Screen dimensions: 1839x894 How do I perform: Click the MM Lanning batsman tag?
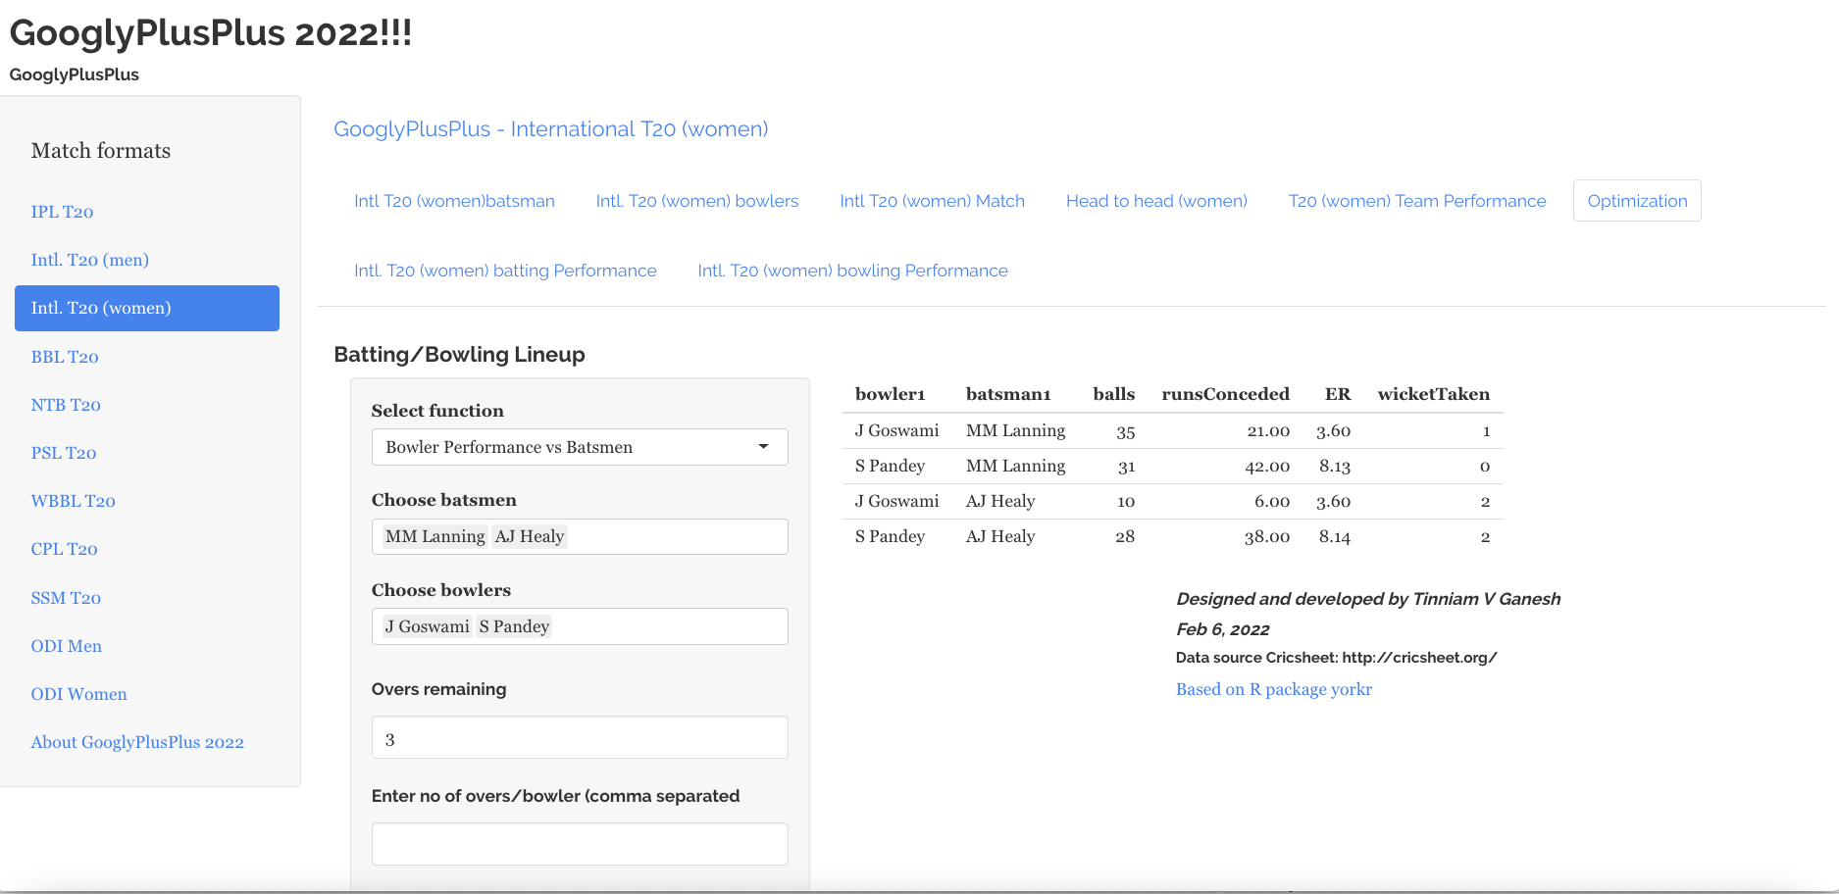[x=434, y=537]
